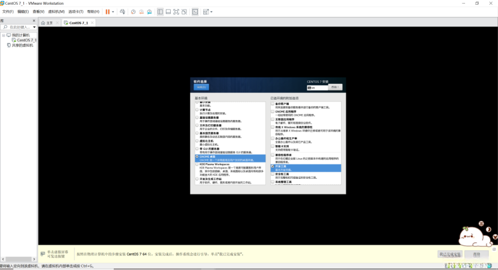Check the 安全性工具 checkbox
Image resolution: width=498 pixels, height=270 pixels.
273,174
